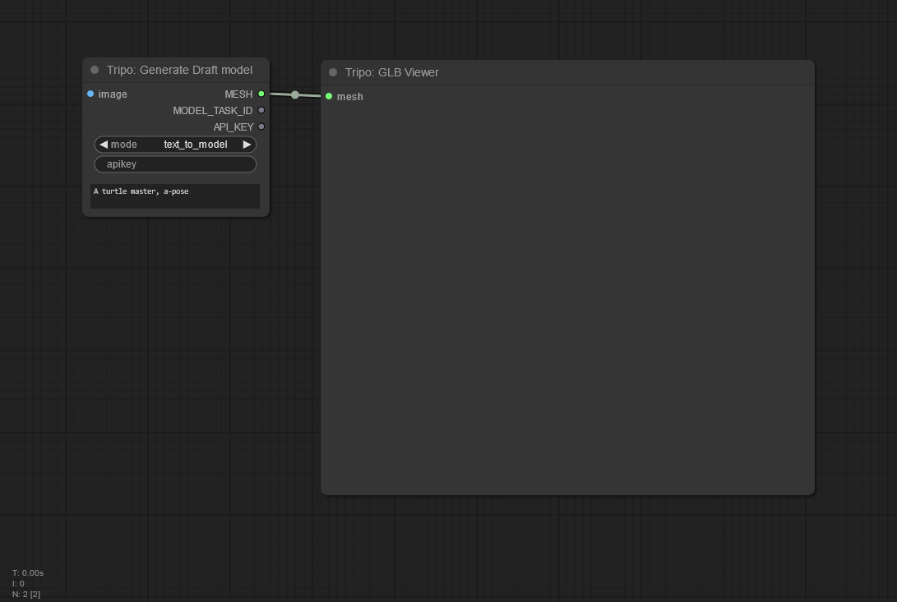Select the 'Tripo: GLB Viewer' title bar

click(567, 72)
